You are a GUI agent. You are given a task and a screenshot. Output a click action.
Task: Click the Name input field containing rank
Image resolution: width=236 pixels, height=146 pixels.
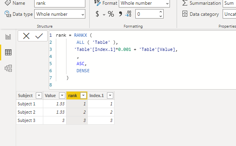60,4
